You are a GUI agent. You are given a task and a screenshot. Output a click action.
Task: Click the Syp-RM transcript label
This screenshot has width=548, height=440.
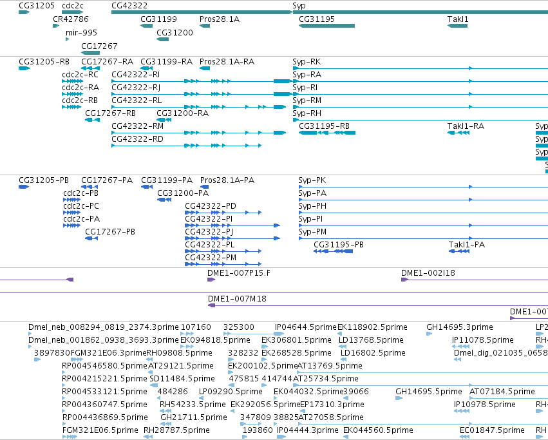point(307,100)
